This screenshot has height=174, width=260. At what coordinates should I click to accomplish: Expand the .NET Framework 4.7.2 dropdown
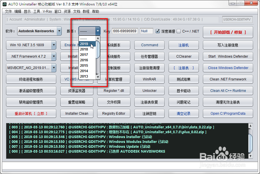pyautogui.click(x=54, y=56)
